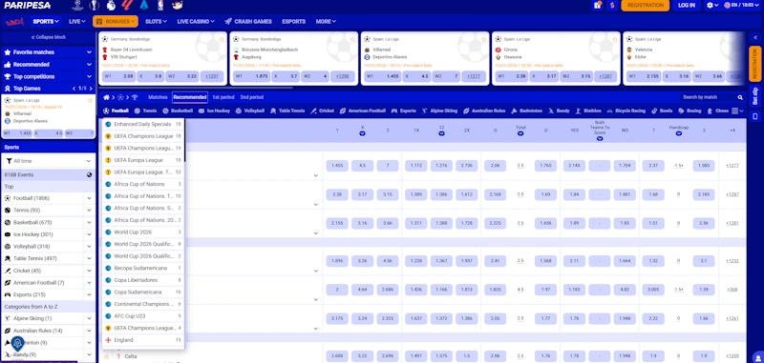
Task: Click the home icon in the breadcrumb
Action: point(106,97)
